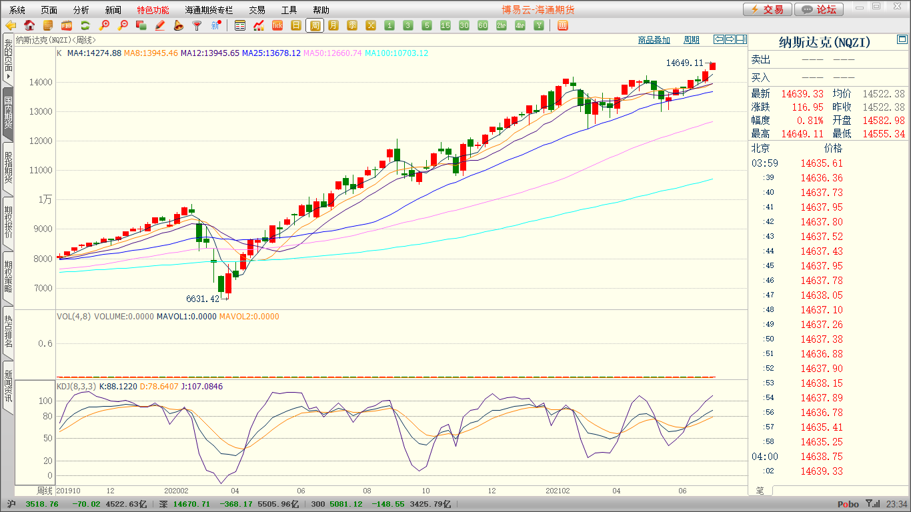The width and height of the screenshot is (911, 512).
Task: Select the Tick chart button
Action: coord(277,25)
